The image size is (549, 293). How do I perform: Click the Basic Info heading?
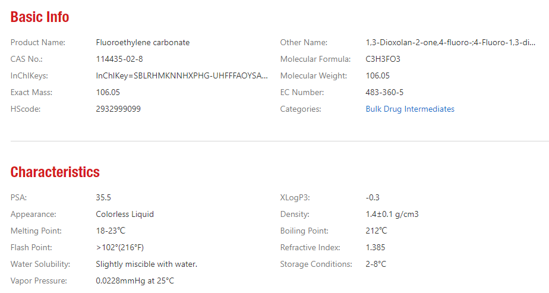(40, 17)
